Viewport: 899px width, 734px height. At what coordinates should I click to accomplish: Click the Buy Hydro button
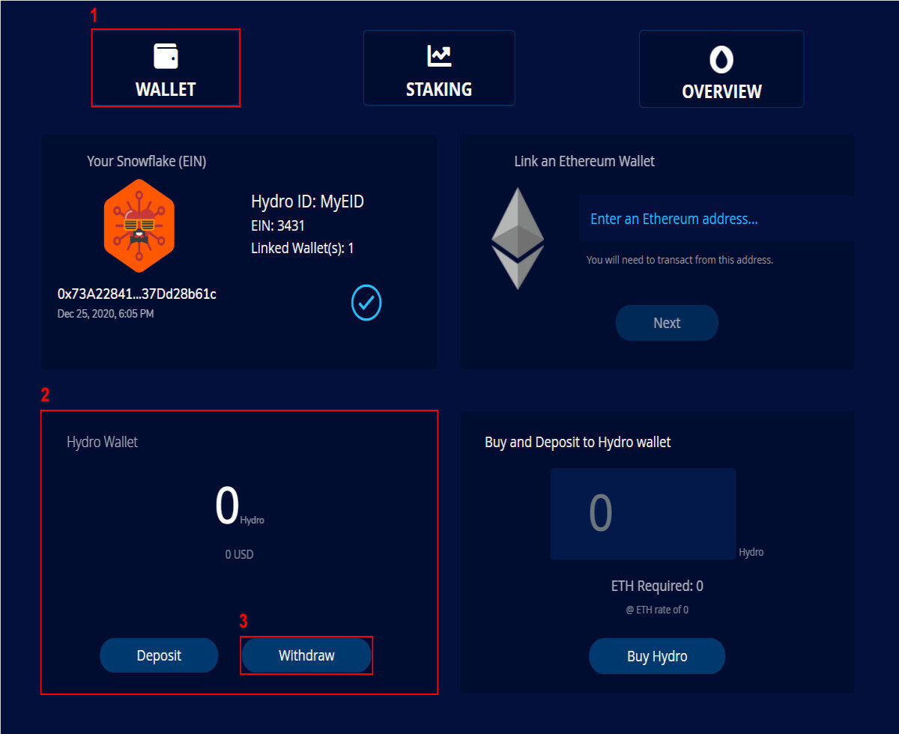[657, 656]
